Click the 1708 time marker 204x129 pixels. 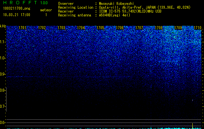tap(159, 28)
